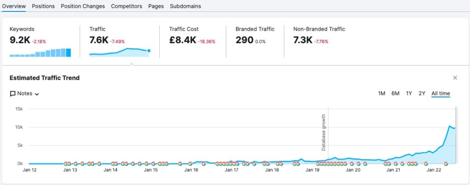Select the Pages tab
Viewport: 470px width, 185px height.
(156, 6)
